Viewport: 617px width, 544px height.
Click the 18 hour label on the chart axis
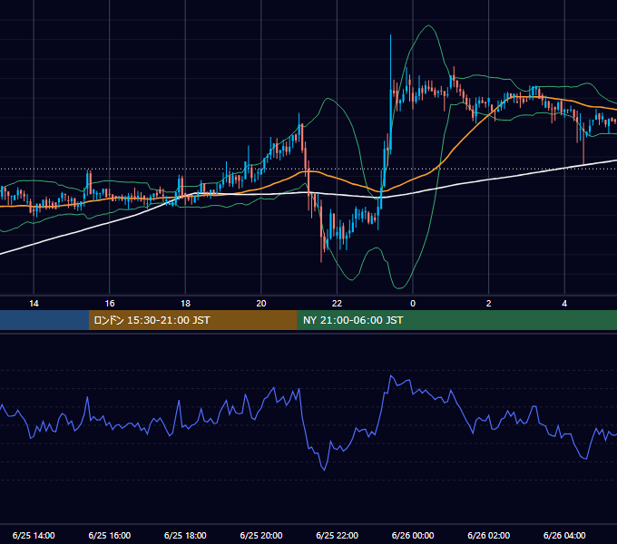(x=185, y=304)
